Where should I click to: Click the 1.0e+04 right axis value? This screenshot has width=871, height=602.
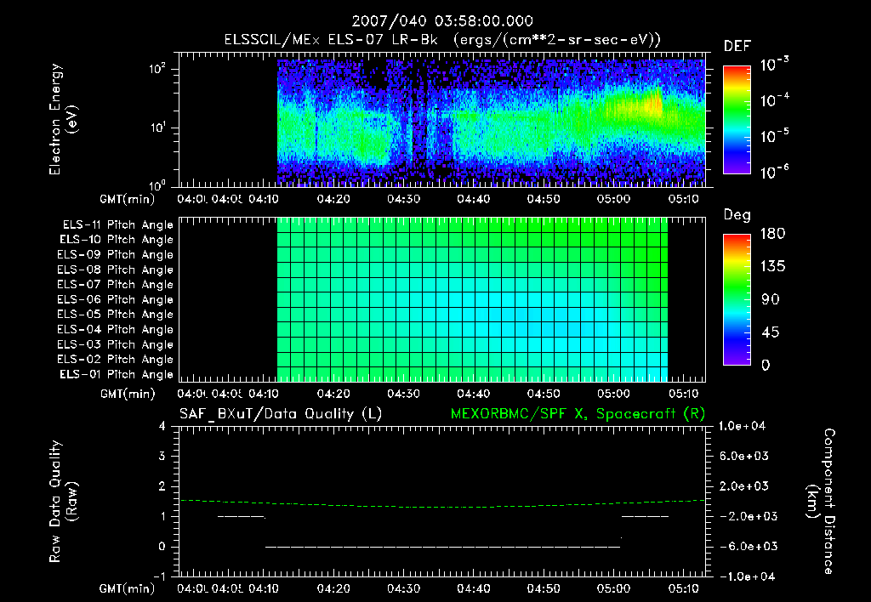pyautogui.click(x=742, y=427)
